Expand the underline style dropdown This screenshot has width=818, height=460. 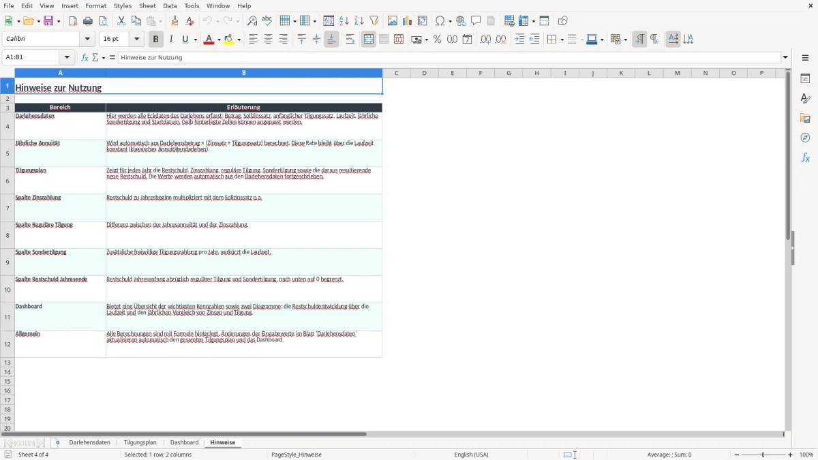(195, 40)
